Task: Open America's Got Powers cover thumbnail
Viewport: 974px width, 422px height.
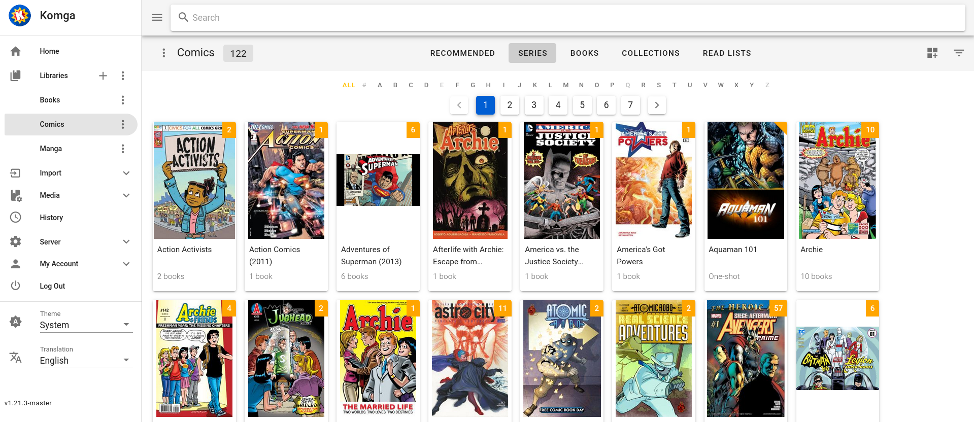Action: tap(654, 180)
